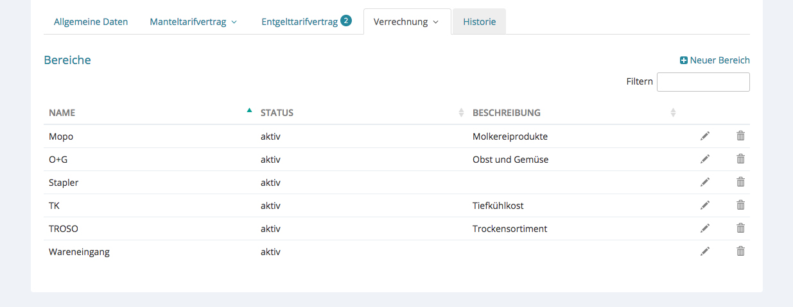Open edit for the TK row
This screenshot has height=307, width=793.
(705, 205)
